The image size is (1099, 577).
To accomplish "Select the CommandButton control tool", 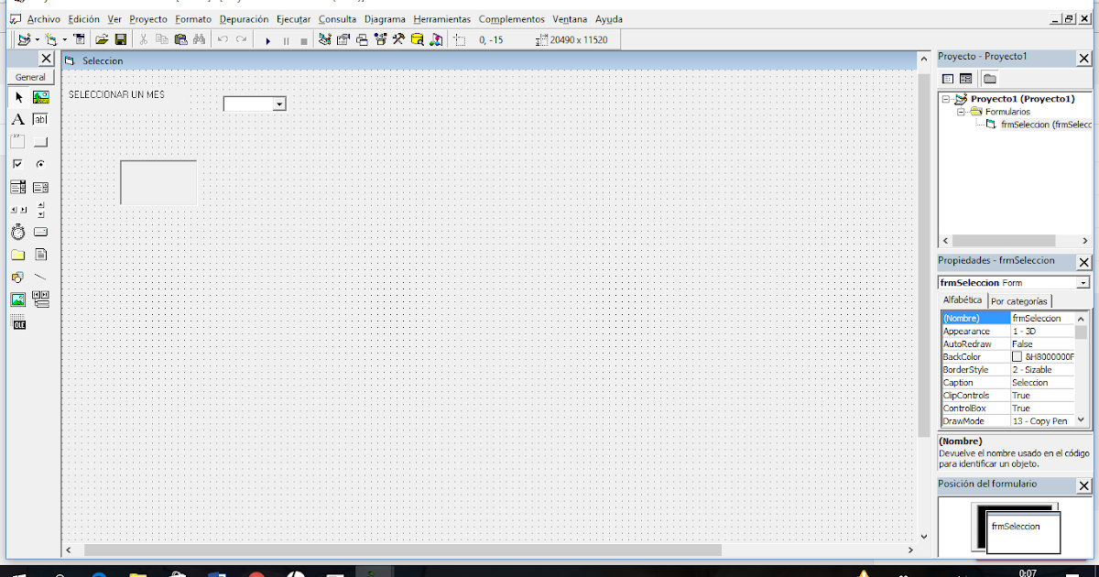I will tap(41, 140).
